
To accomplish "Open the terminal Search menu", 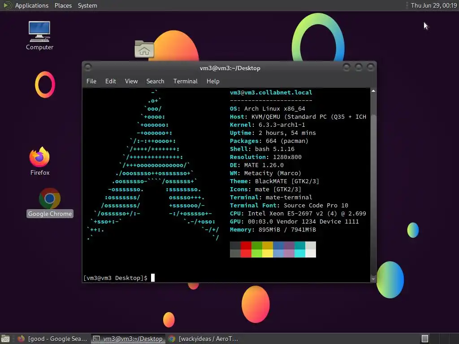I will click(155, 82).
